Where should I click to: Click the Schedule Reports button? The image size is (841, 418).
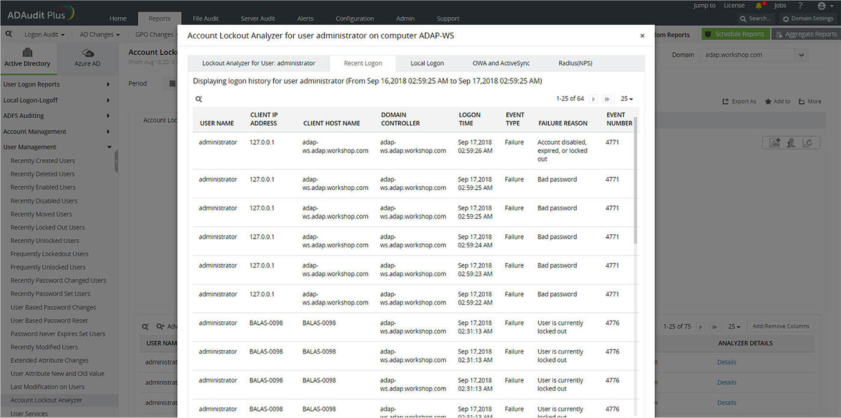tap(735, 34)
